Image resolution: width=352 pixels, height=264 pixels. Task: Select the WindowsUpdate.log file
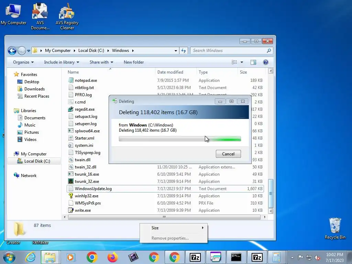click(x=165, y=189)
